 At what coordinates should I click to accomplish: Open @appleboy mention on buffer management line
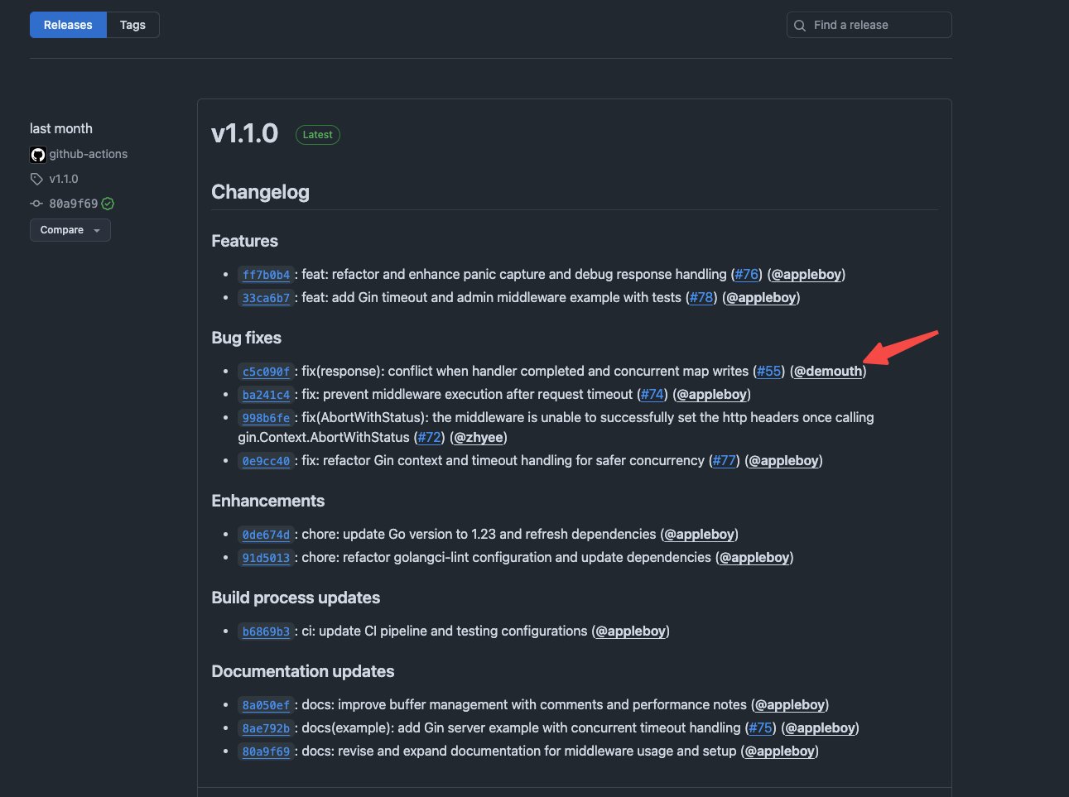pyautogui.click(x=790, y=704)
